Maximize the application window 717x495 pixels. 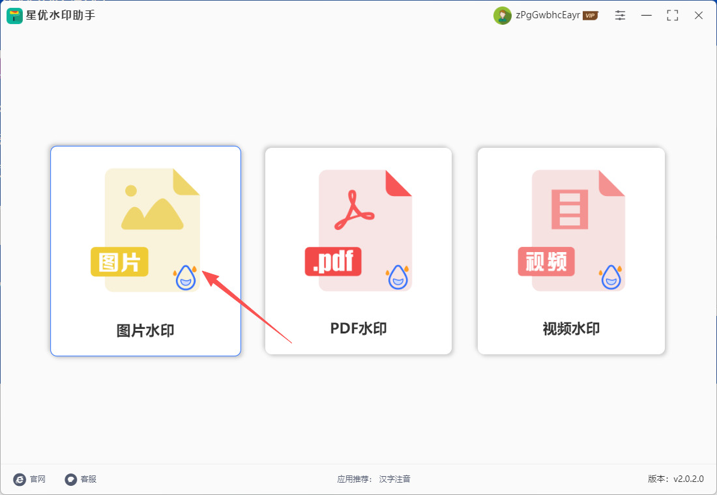[x=672, y=16]
